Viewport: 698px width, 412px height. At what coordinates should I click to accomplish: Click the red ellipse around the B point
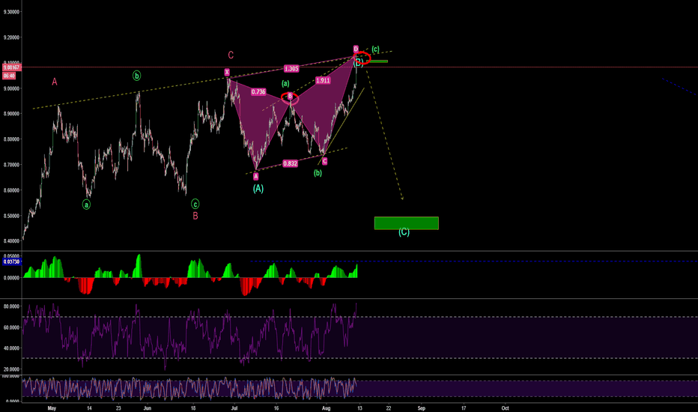tap(290, 98)
